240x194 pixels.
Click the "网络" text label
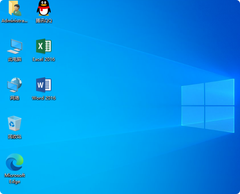coord(14,98)
